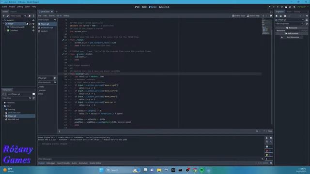Hide the ColorRect node
Viewport: 310px width, 174px height.
(x=33, y=30)
